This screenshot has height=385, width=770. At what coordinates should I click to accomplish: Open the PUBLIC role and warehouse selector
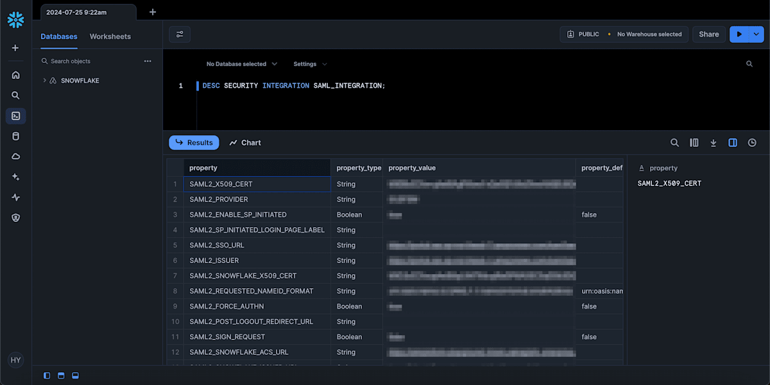[x=624, y=35]
